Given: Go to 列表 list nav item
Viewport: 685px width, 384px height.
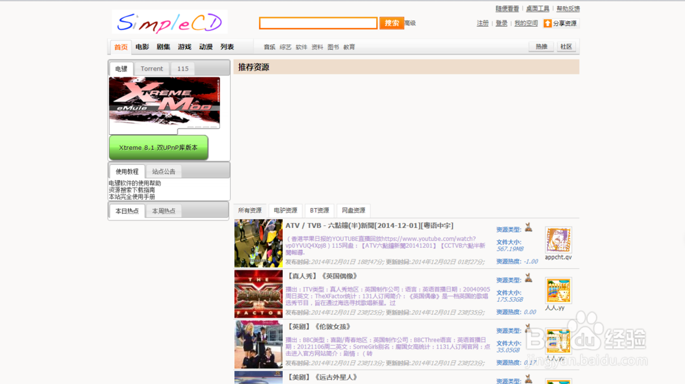Looking at the screenshot, I should pyautogui.click(x=227, y=47).
